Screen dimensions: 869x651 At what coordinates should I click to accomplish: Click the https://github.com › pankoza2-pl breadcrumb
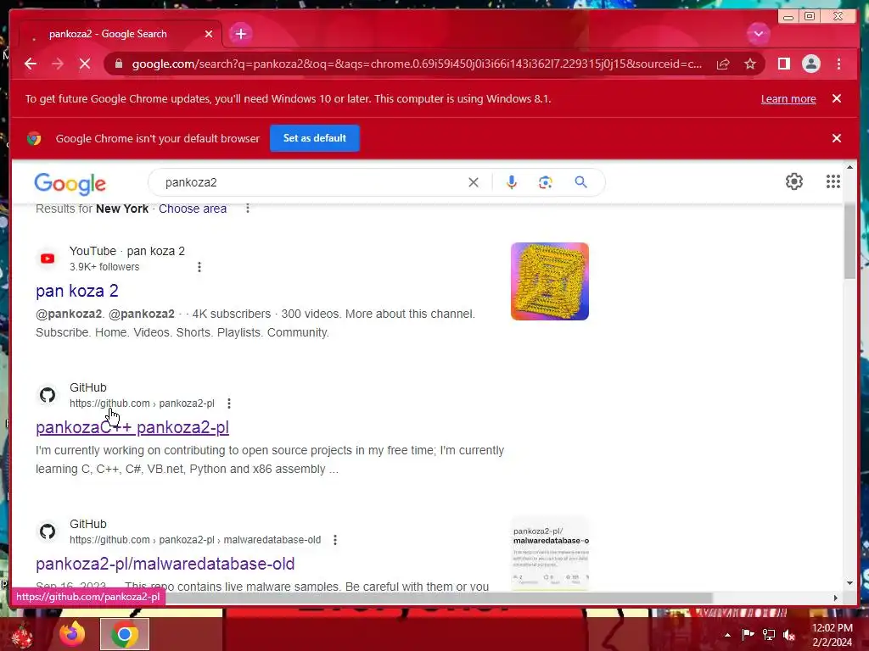tap(142, 403)
